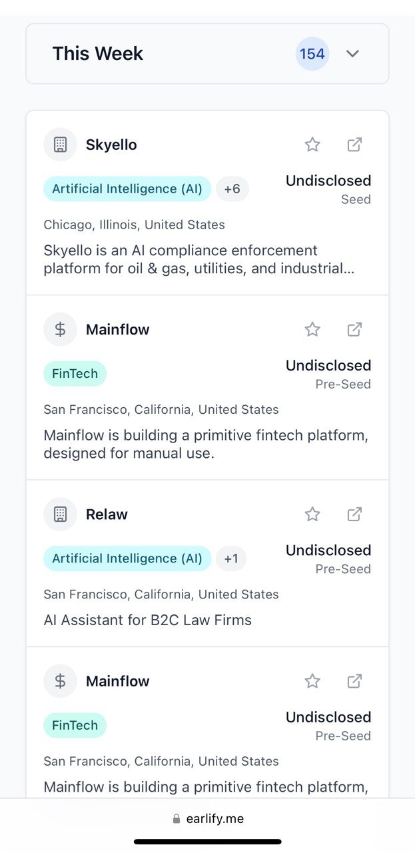
Task: Open Skyello's external link icon
Action: [354, 145]
